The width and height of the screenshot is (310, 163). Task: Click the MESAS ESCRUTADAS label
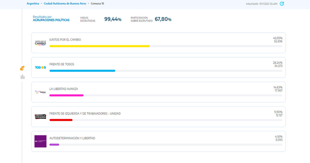tap(88, 19)
